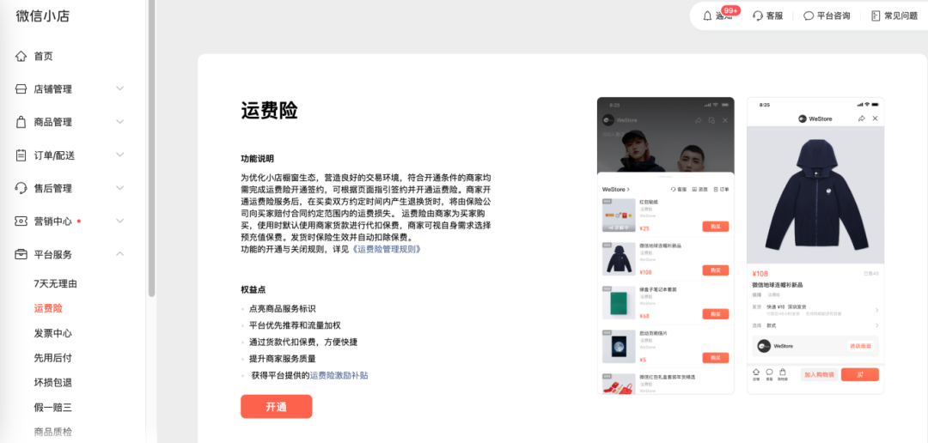Click the red dot beside 营销中心
Image resolution: width=928 pixels, height=443 pixels.
[79, 221]
